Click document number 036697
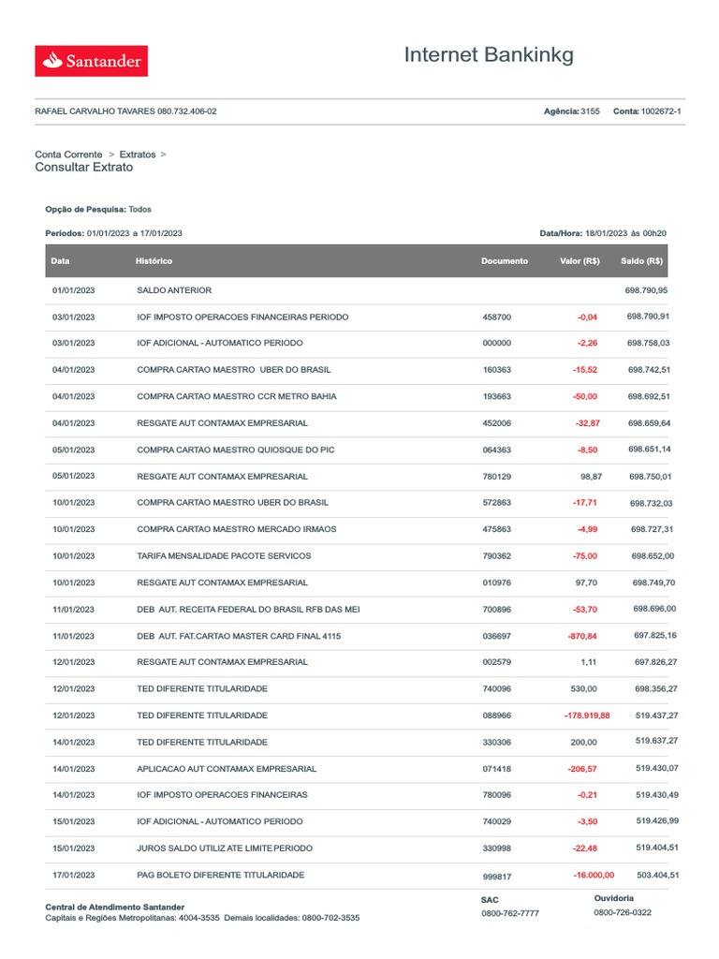Image resolution: width=719 pixels, height=959 pixels. pyautogui.click(x=496, y=636)
